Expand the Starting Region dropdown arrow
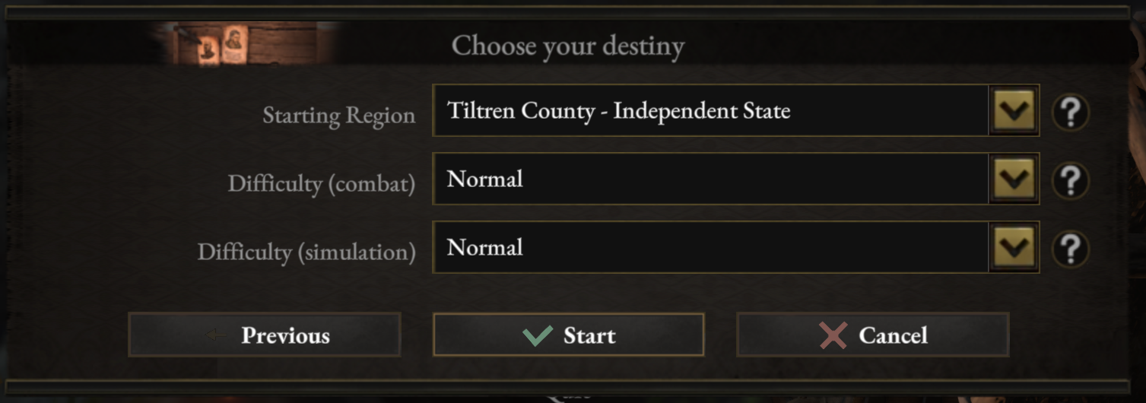 coord(1014,111)
